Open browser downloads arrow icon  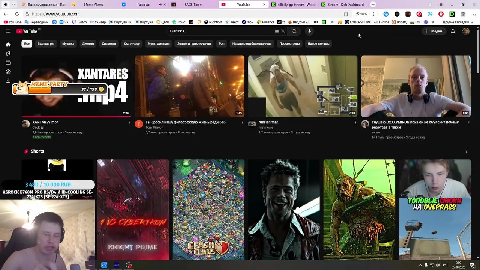[474, 14]
